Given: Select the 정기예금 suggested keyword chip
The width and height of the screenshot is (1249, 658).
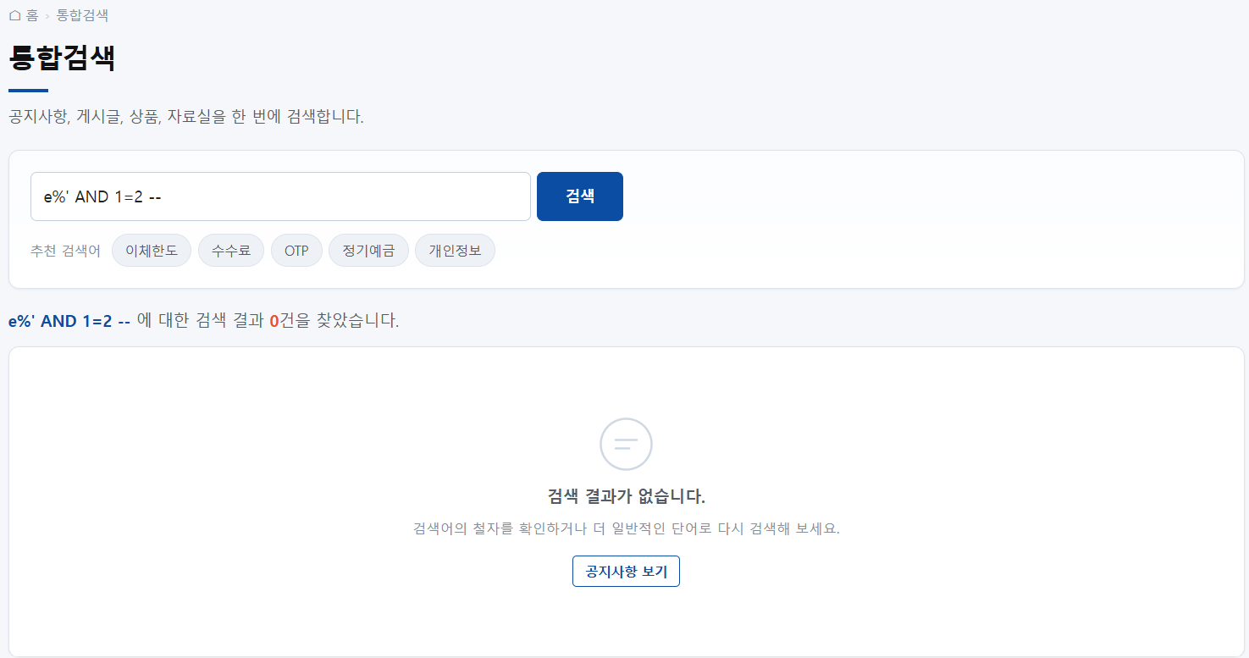Looking at the screenshot, I should click(368, 251).
